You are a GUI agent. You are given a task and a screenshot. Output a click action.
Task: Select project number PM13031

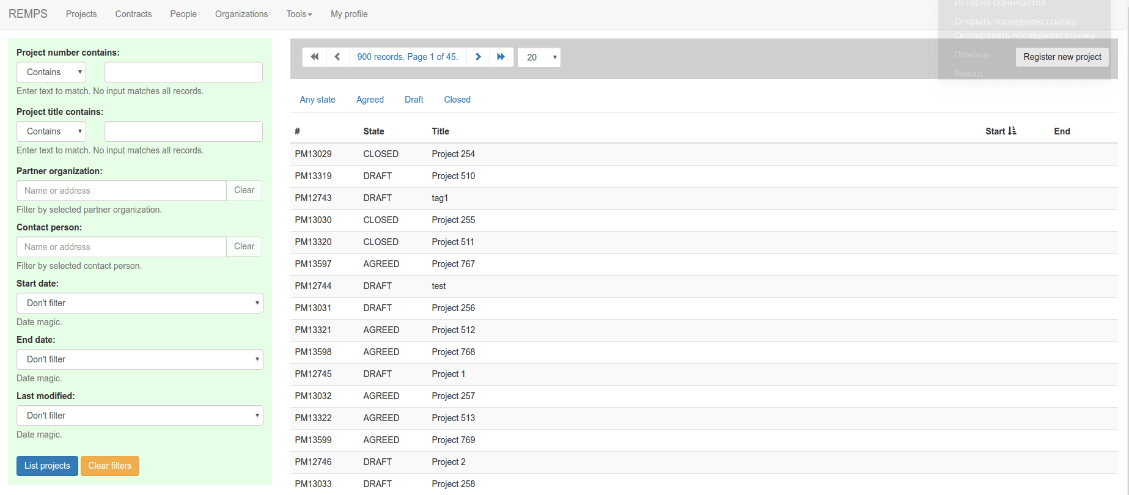click(313, 308)
